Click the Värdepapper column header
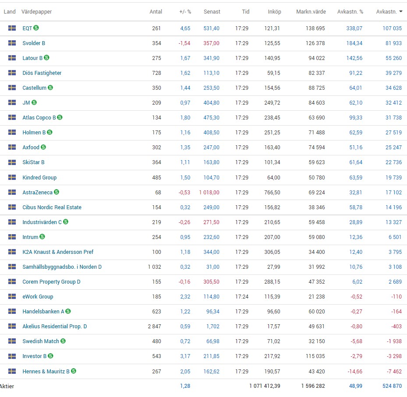 (x=36, y=12)
